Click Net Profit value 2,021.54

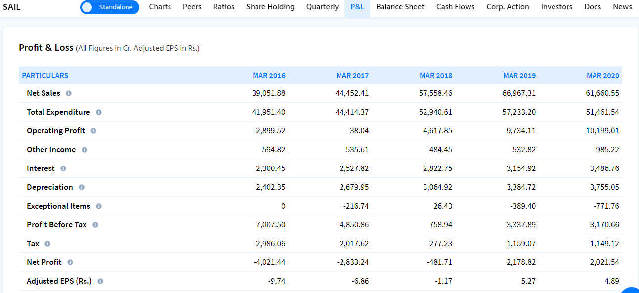[604, 262]
